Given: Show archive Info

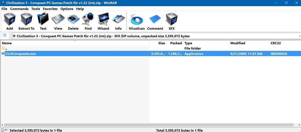Looking at the screenshot, I should coord(118,21).
